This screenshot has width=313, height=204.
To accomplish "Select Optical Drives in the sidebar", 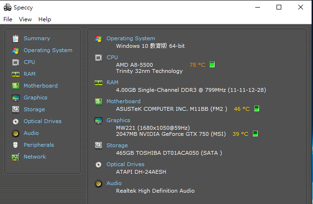I will tap(43, 121).
